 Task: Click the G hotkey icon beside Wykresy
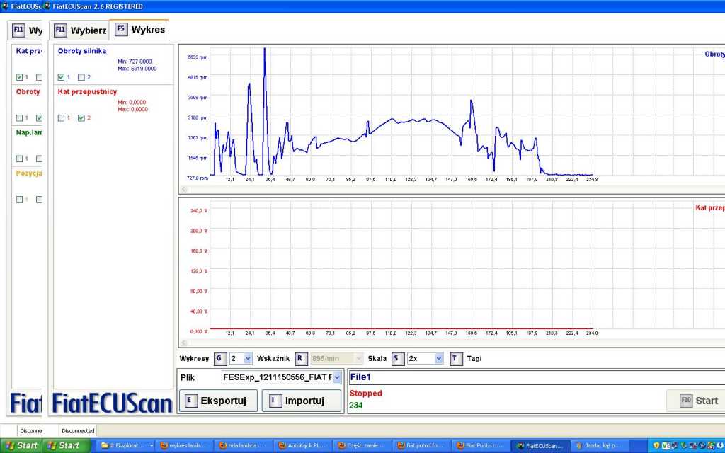[x=219, y=359]
